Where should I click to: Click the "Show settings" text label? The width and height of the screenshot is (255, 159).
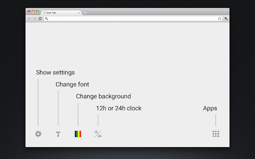point(55,72)
